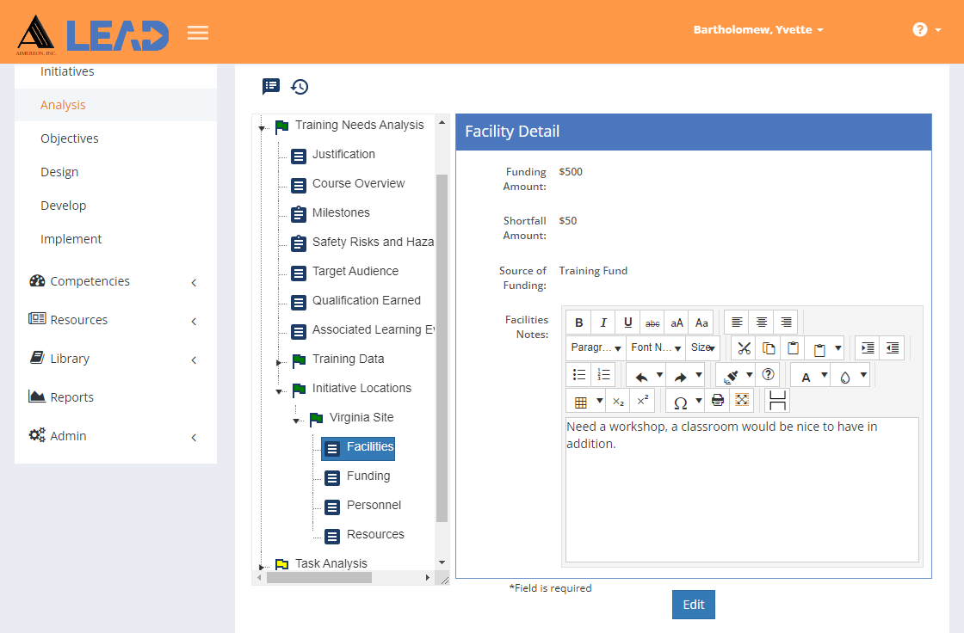The height and width of the screenshot is (633, 964).
Task: Expand the Library sidebar menu
Action: pyautogui.click(x=115, y=359)
